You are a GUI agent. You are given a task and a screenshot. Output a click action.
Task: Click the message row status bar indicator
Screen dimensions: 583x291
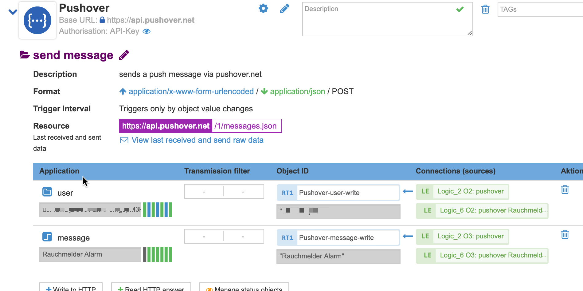158,255
